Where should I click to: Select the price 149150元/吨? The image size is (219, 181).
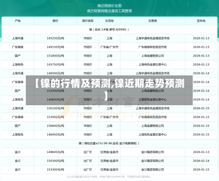coord(55,47)
